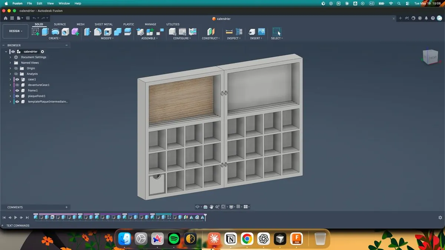Open the DESIGN workspace dropdown
445x250 pixels.
16,31
